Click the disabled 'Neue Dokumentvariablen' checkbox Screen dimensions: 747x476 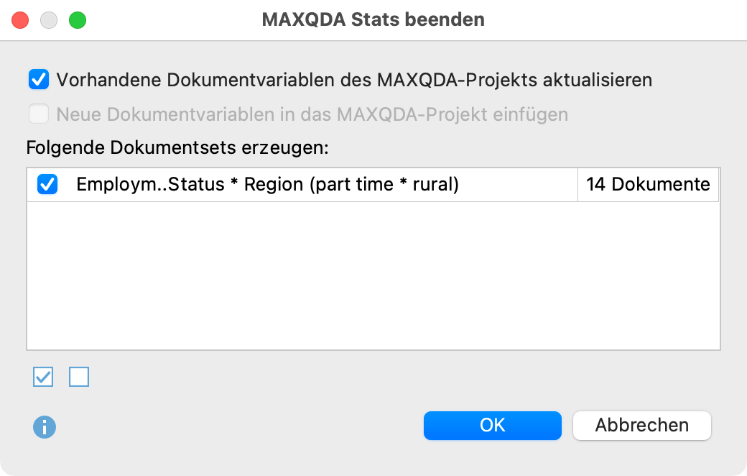coord(37,114)
